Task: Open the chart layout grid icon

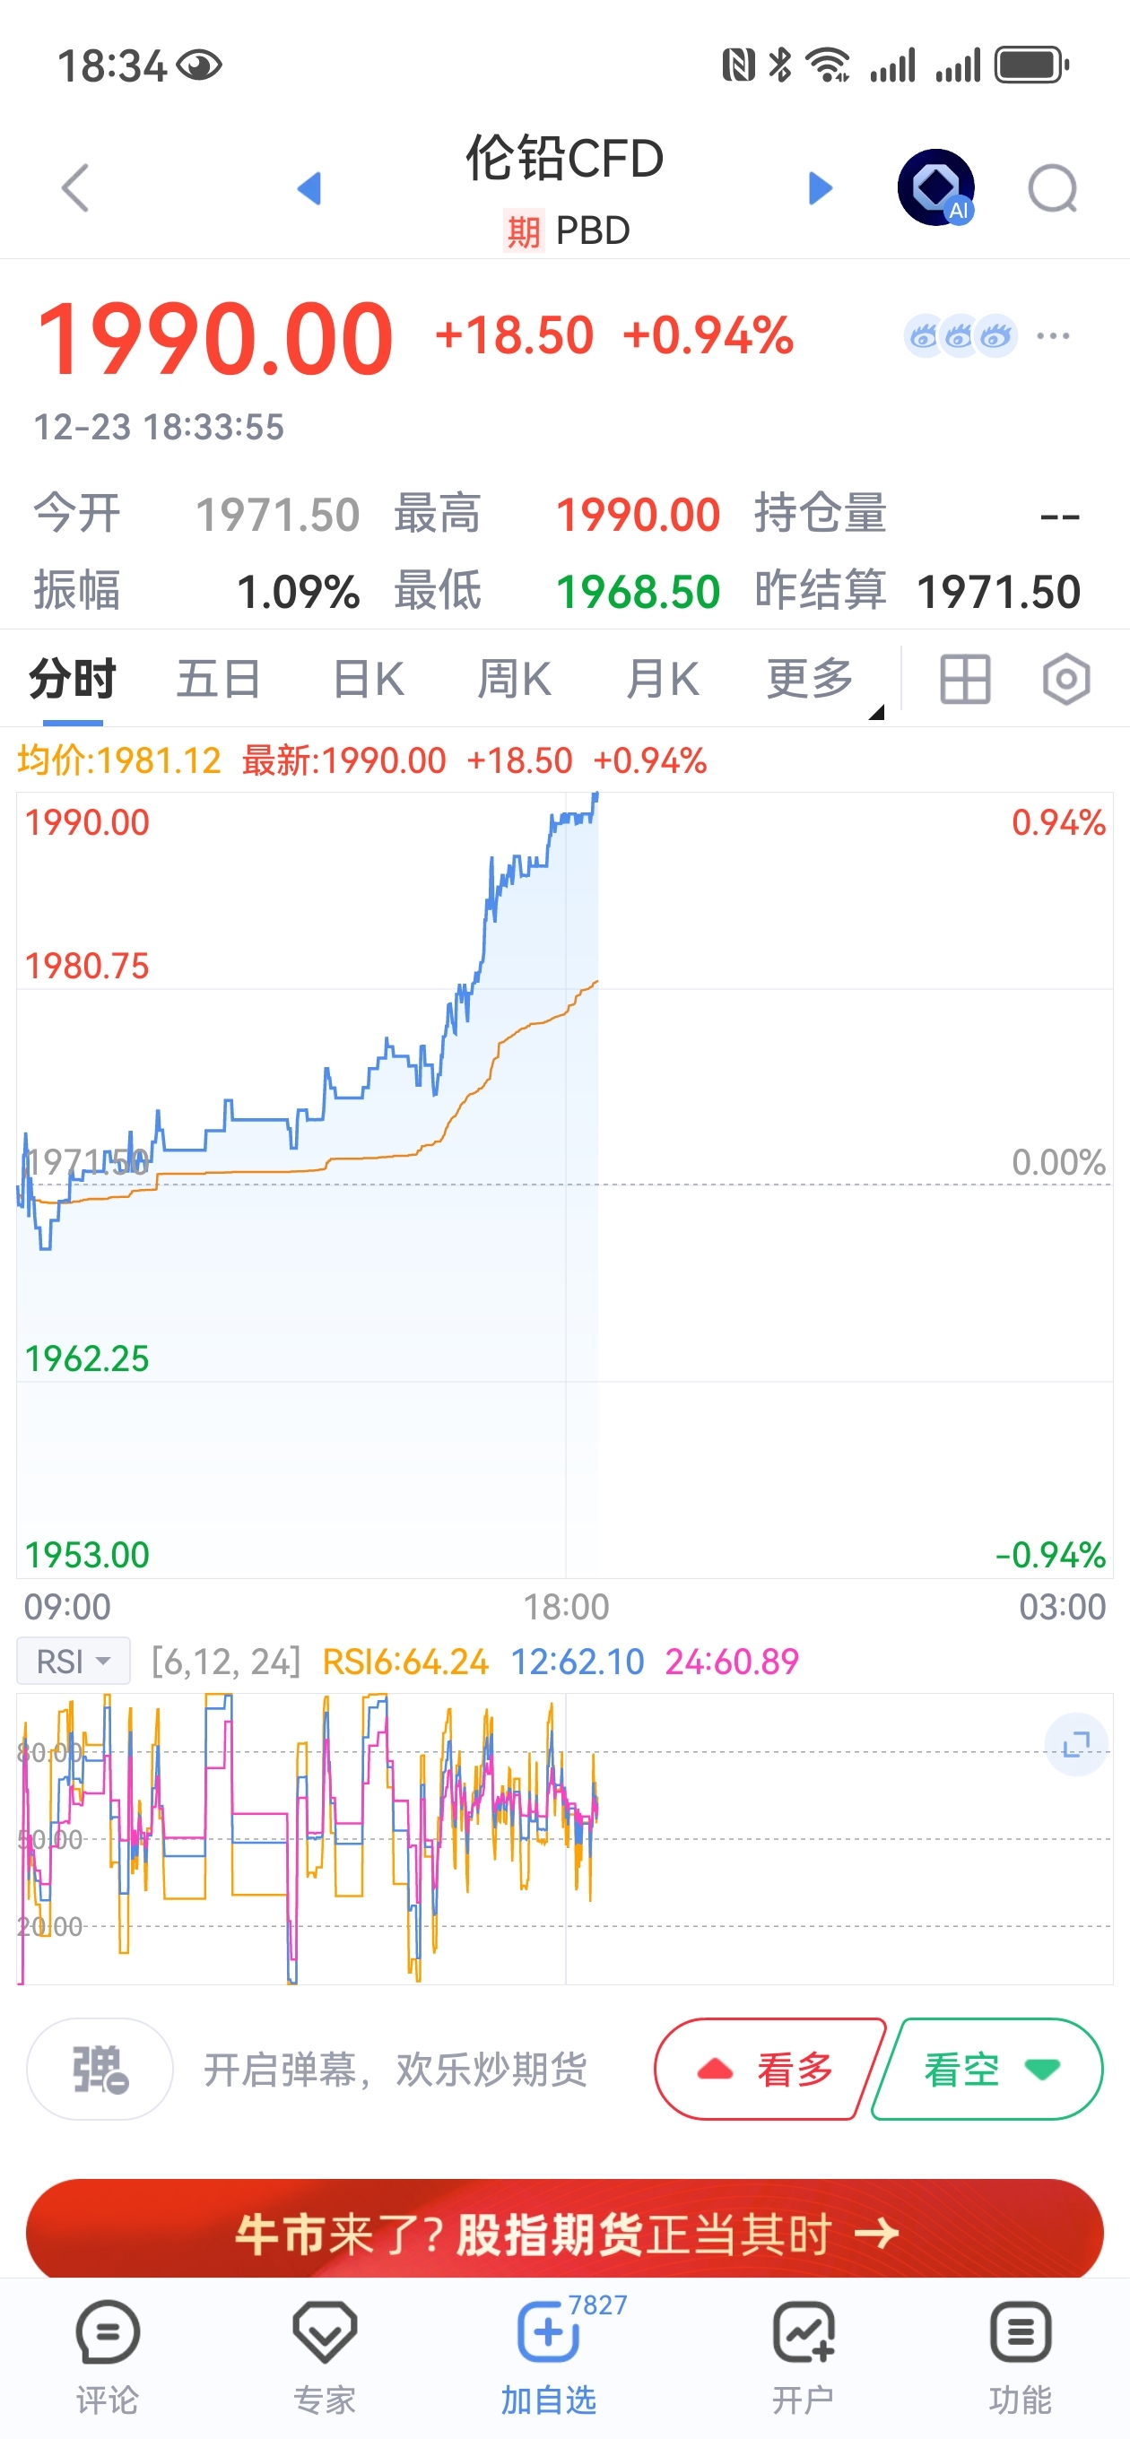Action: [964, 679]
